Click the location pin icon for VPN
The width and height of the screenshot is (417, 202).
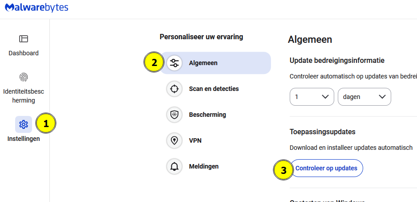coord(174,140)
